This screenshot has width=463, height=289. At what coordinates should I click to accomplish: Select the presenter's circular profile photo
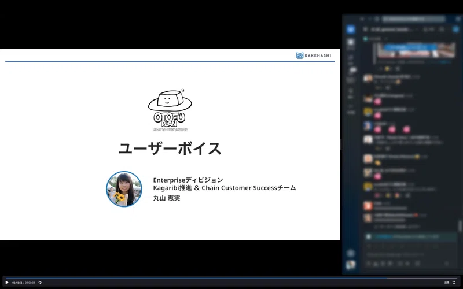(124, 189)
